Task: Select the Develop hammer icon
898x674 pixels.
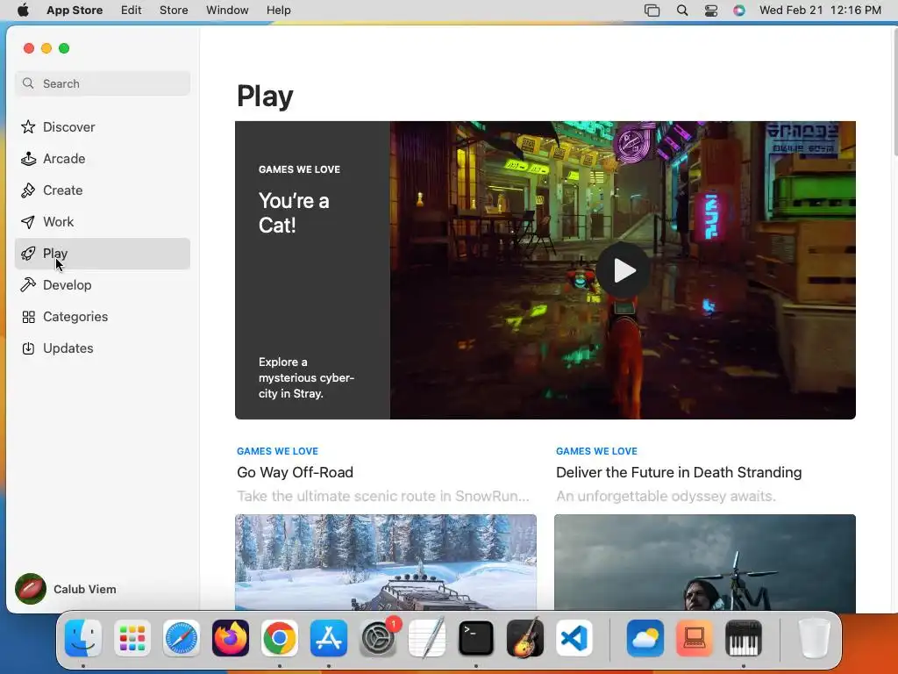Action: click(x=28, y=285)
